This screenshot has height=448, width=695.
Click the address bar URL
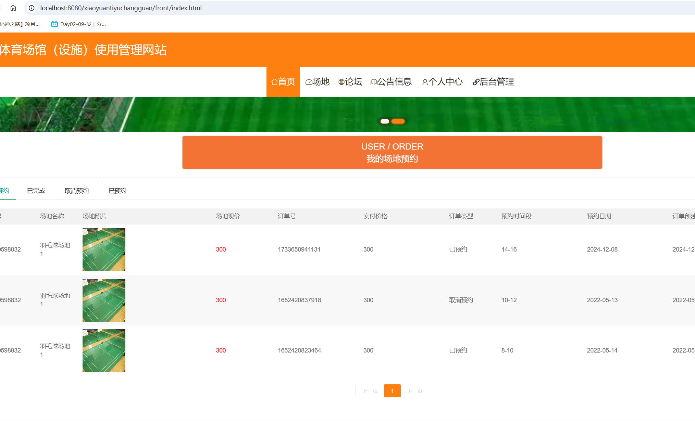(x=121, y=8)
